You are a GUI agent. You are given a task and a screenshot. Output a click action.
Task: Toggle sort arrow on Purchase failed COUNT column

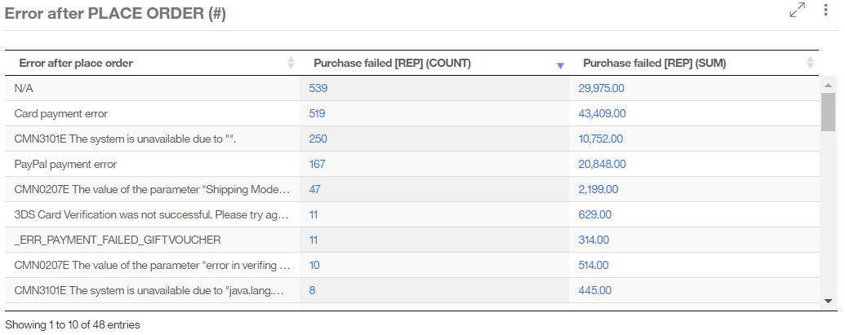pos(560,64)
